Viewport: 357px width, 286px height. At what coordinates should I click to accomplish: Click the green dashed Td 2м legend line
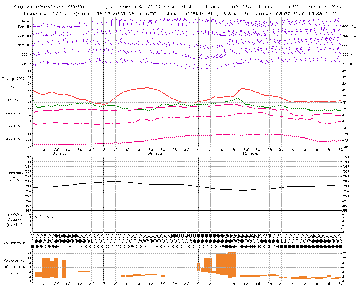coord(13,103)
